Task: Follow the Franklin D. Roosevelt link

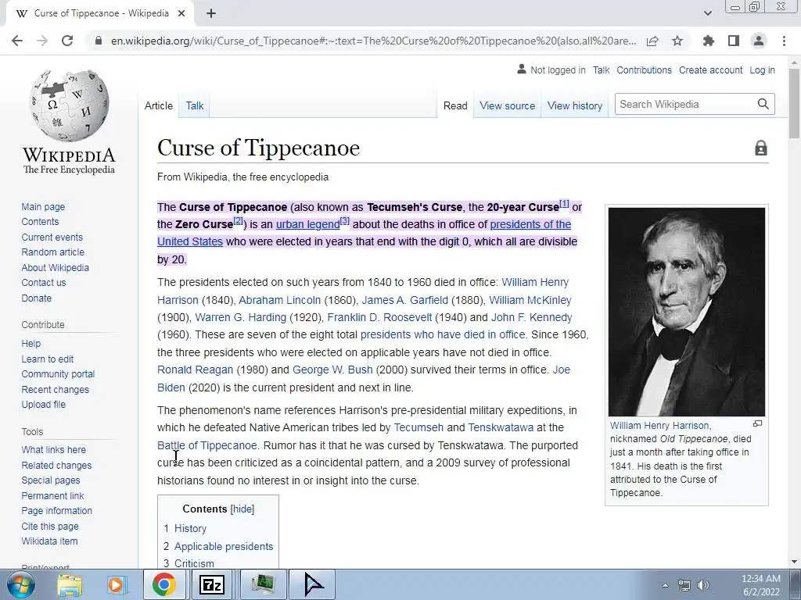Action: (379, 317)
